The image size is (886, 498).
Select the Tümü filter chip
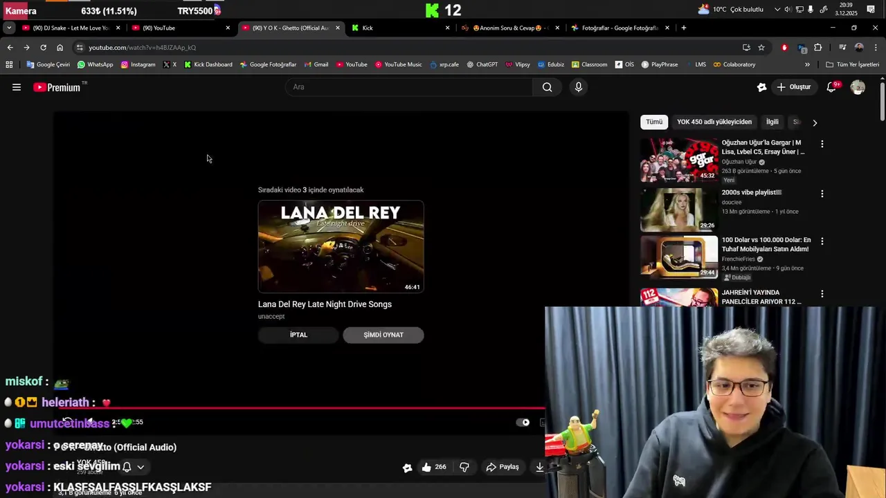(654, 122)
